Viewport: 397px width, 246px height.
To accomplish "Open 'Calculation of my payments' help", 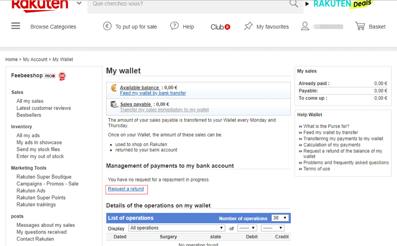I will click(x=332, y=145).
